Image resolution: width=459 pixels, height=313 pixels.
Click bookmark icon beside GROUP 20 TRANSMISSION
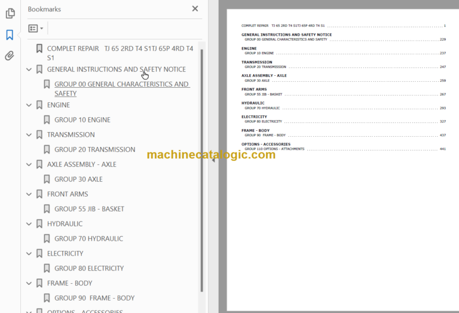(x=47, y=149)
